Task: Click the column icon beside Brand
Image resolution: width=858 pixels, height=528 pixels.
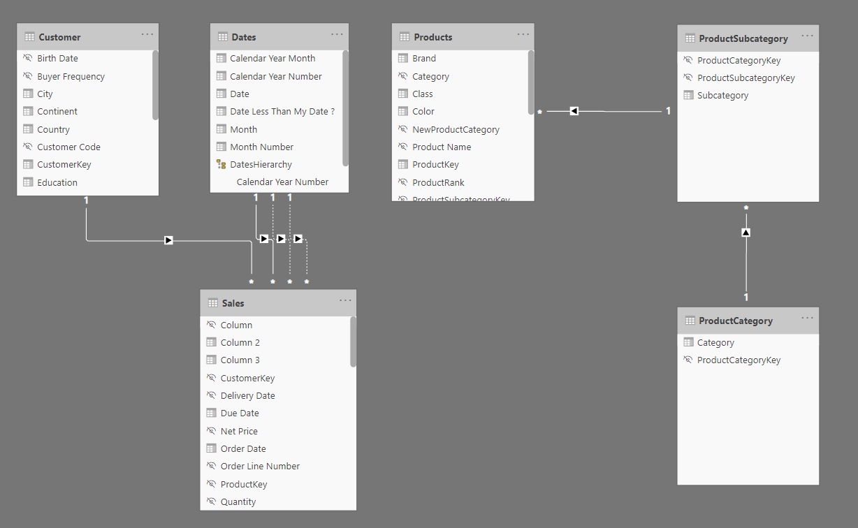Action: tap(403, 58)
